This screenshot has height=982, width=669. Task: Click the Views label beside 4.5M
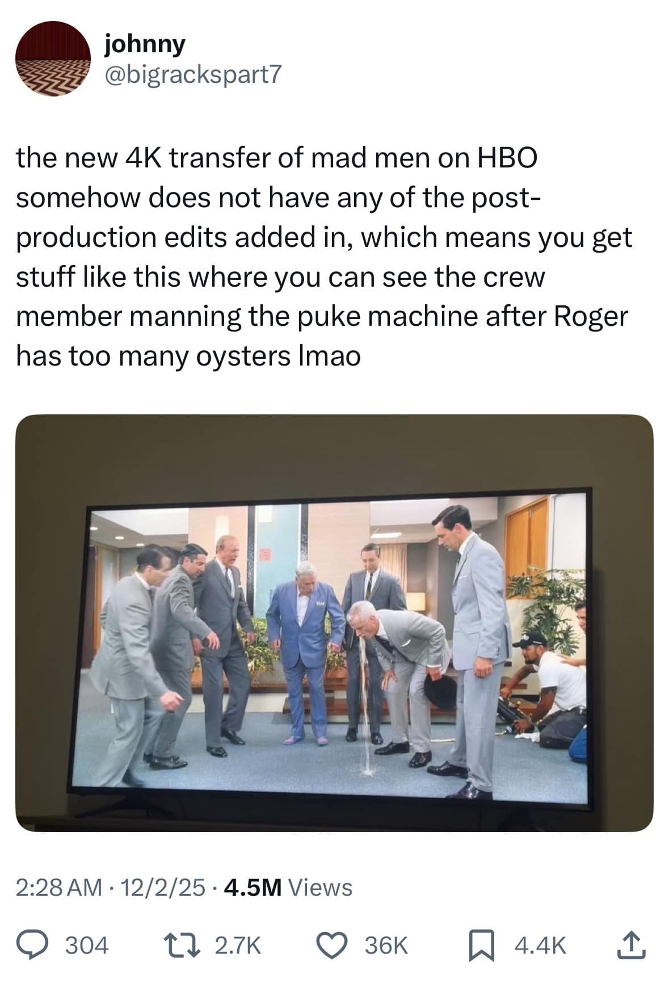[x=321, y=887]
